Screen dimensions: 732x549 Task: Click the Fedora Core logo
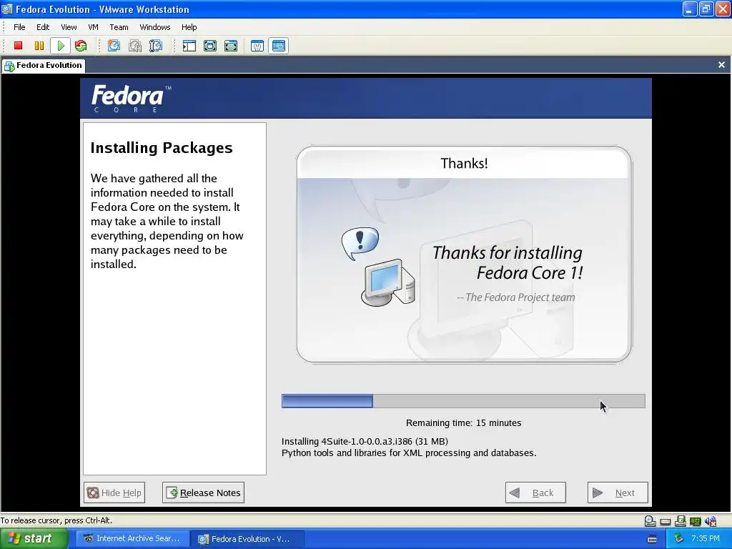132,98
